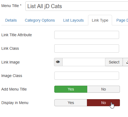
Task: Set Add Menu Title to Yes
Action: 71,89
